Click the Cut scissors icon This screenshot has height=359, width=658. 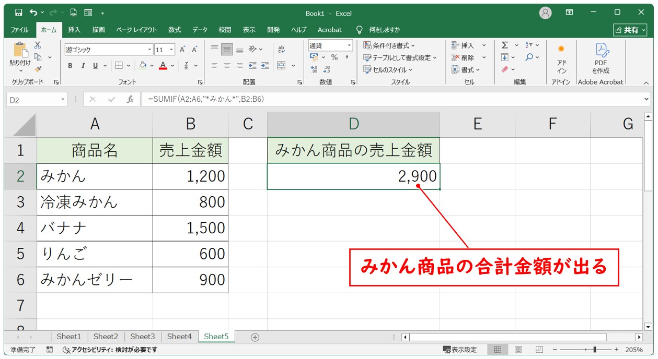(38, 45)
